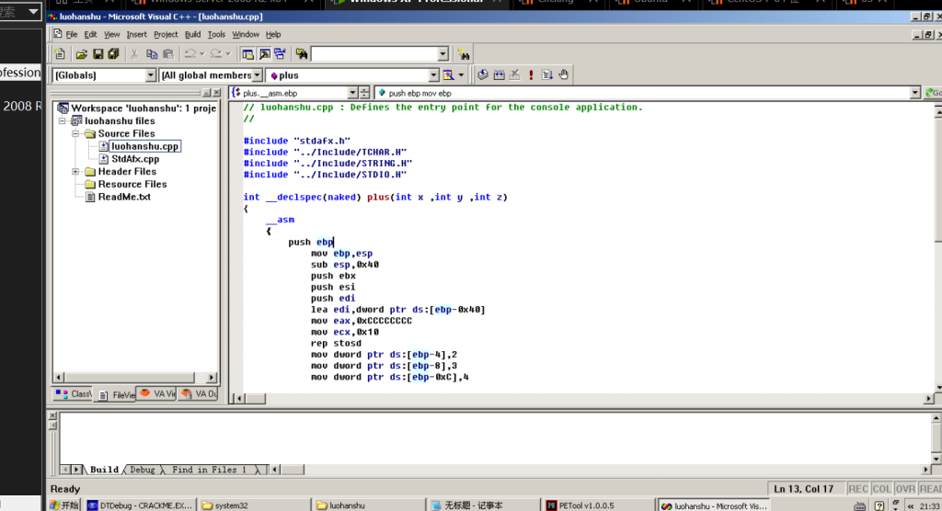Screen dimensions: 942x511
Task: Collapse the Source Files folder
Action: coord(77,134)
